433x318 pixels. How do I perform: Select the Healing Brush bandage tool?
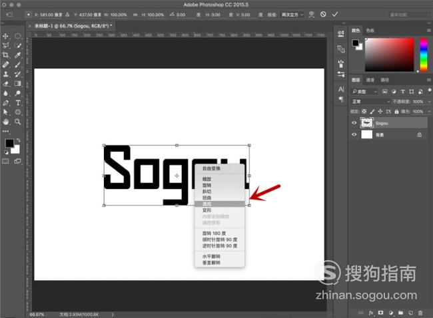click(5, 65)
